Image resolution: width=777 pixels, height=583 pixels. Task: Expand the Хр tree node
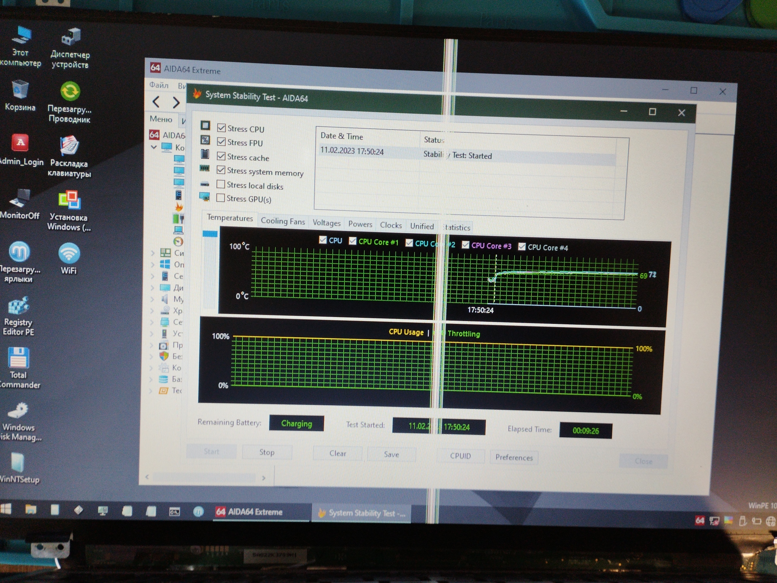point(153,311)
